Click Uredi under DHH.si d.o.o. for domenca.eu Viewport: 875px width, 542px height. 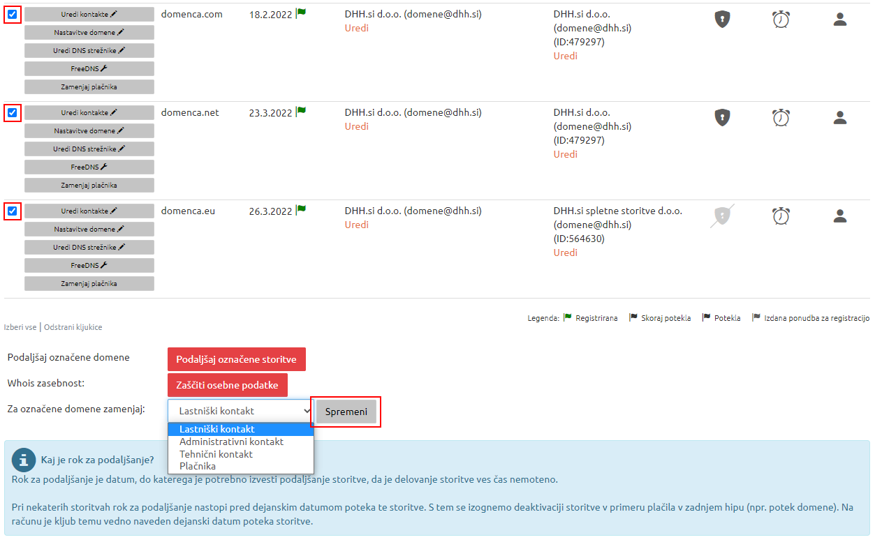tap(357, 225)
